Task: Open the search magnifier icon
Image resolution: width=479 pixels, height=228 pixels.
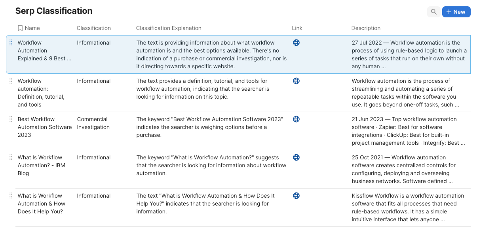Action: [x=434, y=12]
